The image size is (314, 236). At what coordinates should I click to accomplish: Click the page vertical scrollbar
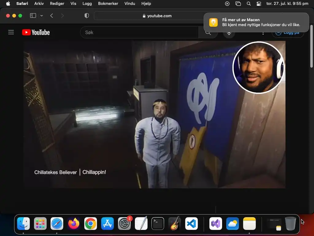tap(312, 47)
